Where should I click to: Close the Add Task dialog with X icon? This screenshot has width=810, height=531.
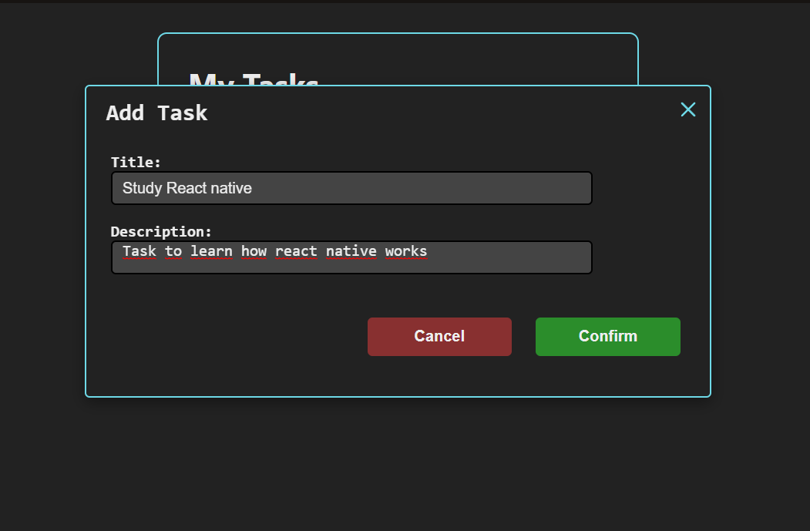[x=688, y=109]
